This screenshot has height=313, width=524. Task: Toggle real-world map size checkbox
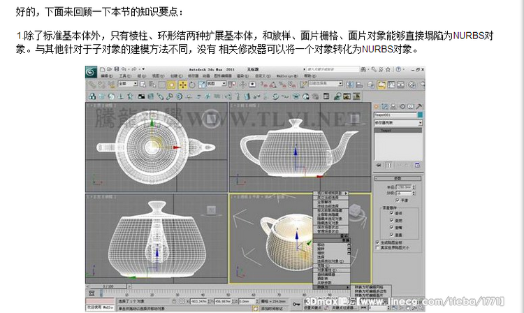377,247
